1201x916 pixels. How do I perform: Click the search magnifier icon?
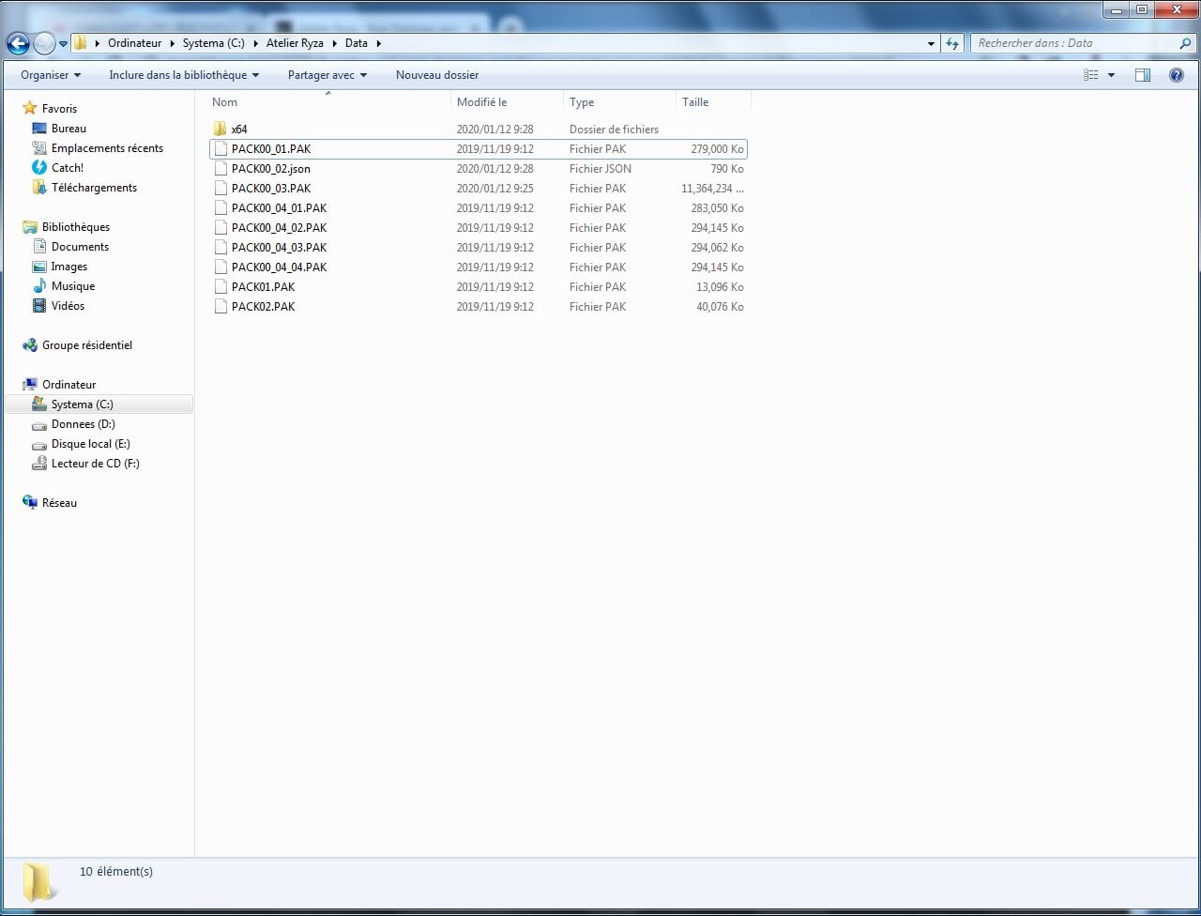1185,43
